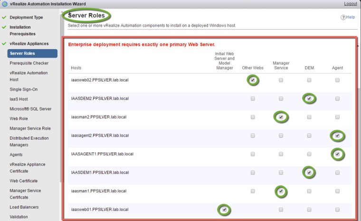Open the Help link
The width and height of the screenshot is (361, 221).
coord(351,17)
